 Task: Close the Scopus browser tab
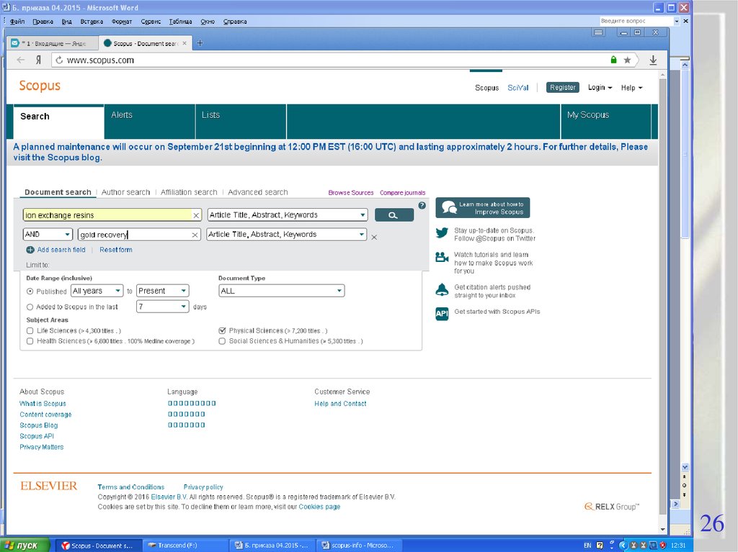[x=184, y=43]
